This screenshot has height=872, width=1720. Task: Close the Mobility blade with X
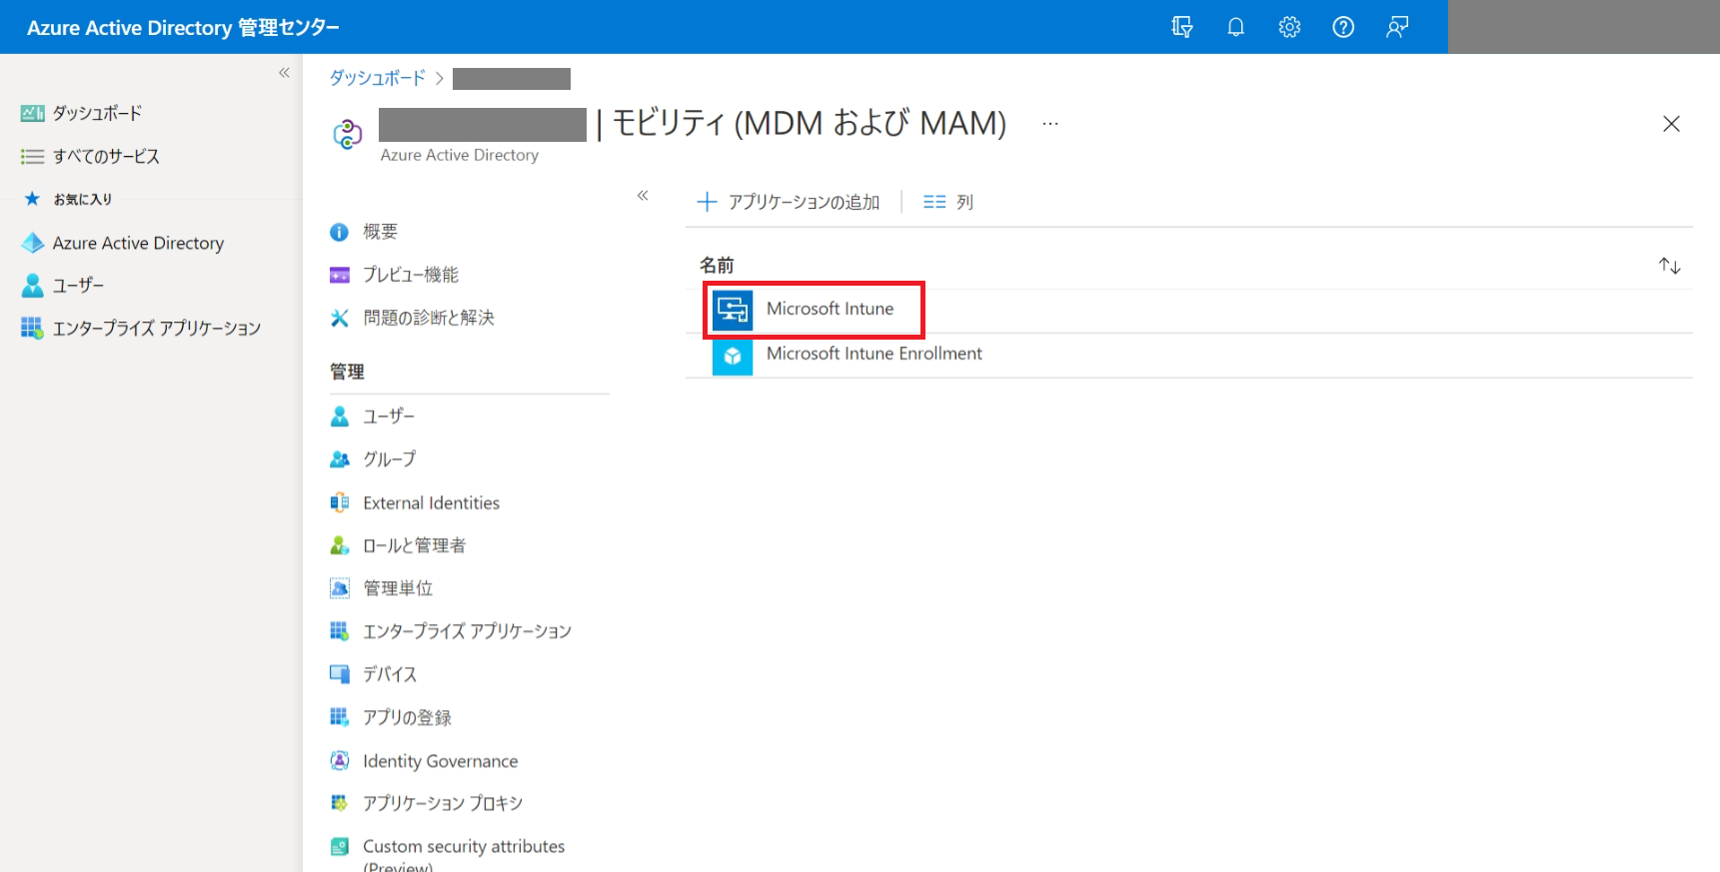point(1671,124)
